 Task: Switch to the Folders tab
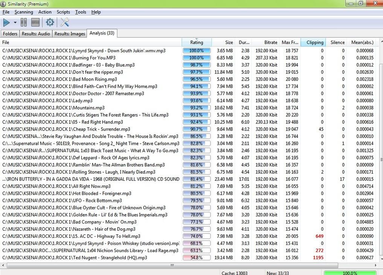click(x=10, y=33)
